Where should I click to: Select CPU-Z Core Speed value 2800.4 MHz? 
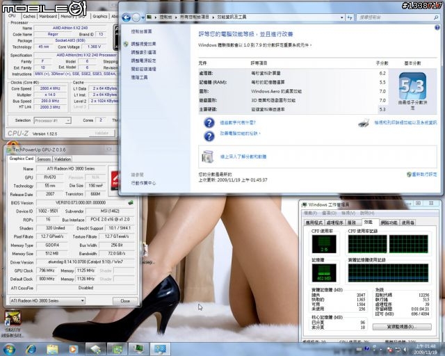tap(50, 88)
